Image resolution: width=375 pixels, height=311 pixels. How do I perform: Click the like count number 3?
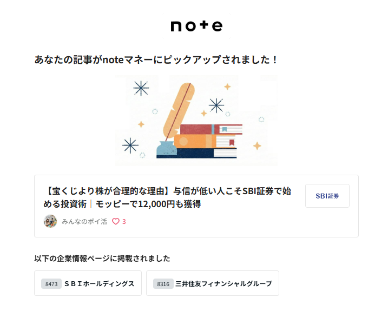124,221
